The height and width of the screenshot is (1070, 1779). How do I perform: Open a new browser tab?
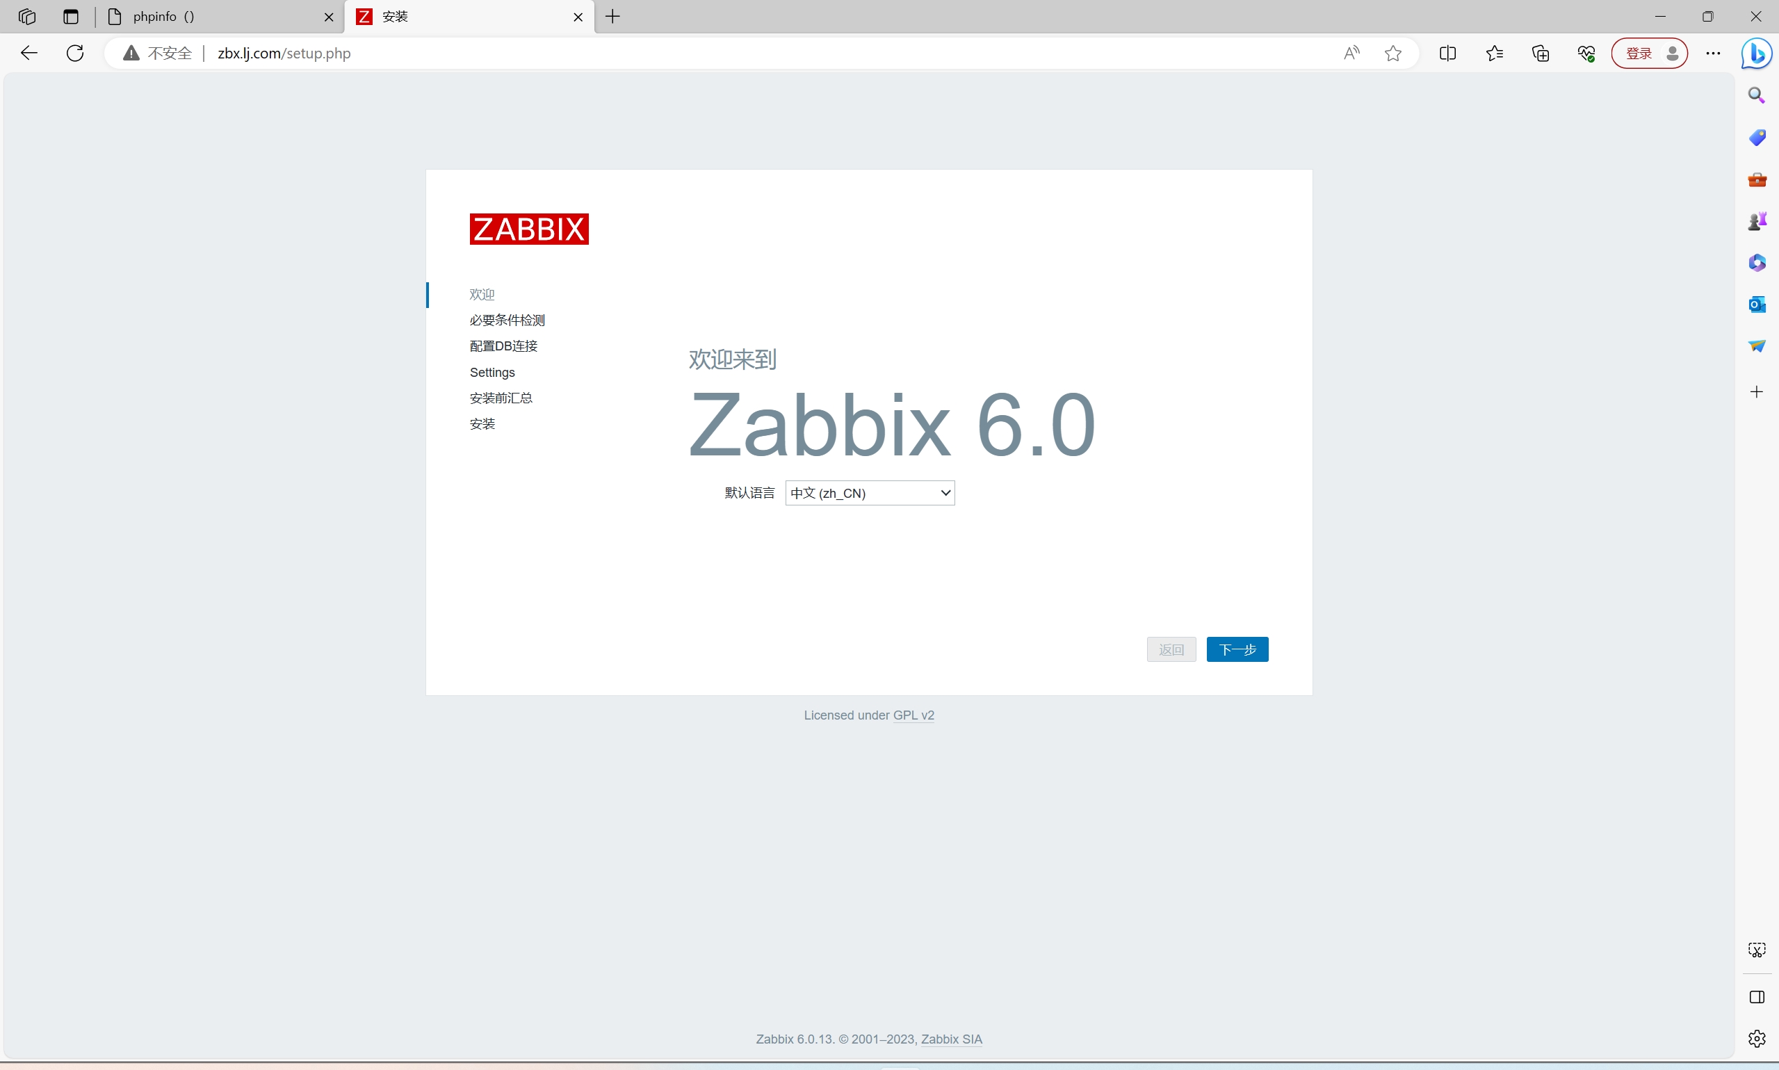coord(612,17)
